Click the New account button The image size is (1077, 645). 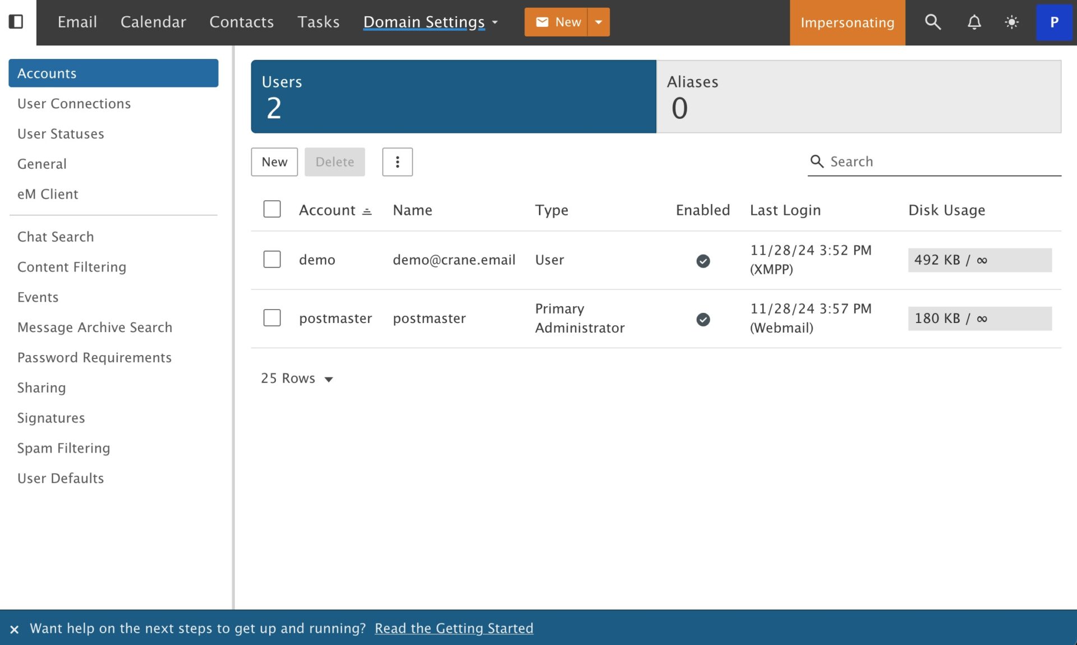click(x=274, y=162)
